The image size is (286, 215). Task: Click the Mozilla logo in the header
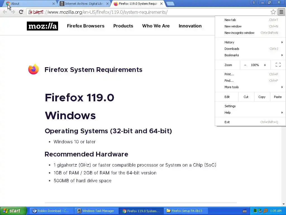42,26
